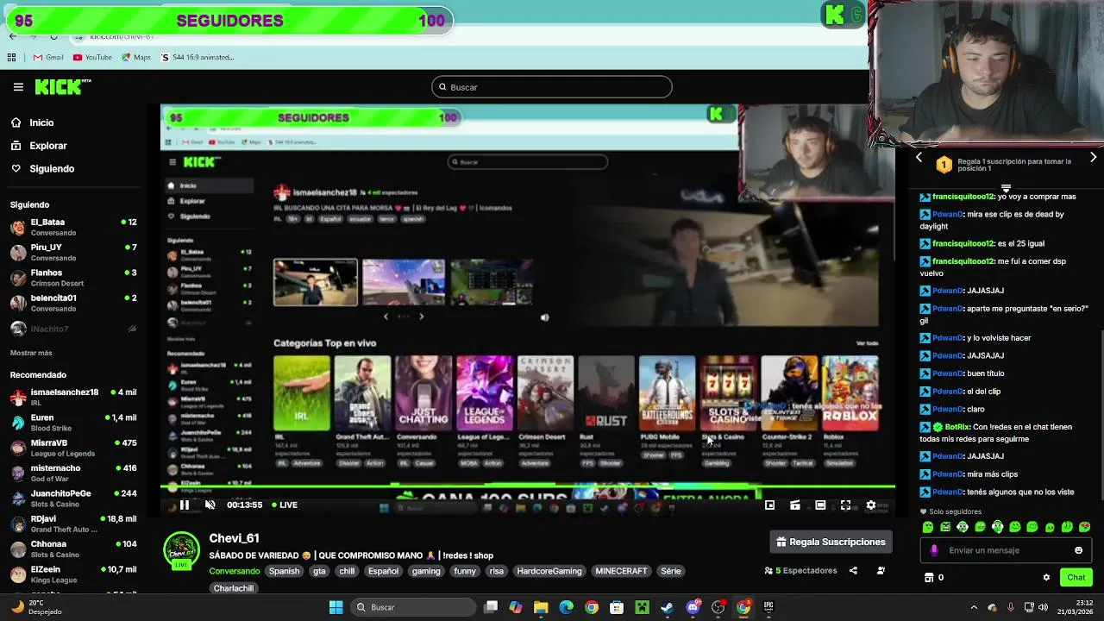Open recommended channel Euren
This screenshot has width=1104, height=621.
coord(73,423)
